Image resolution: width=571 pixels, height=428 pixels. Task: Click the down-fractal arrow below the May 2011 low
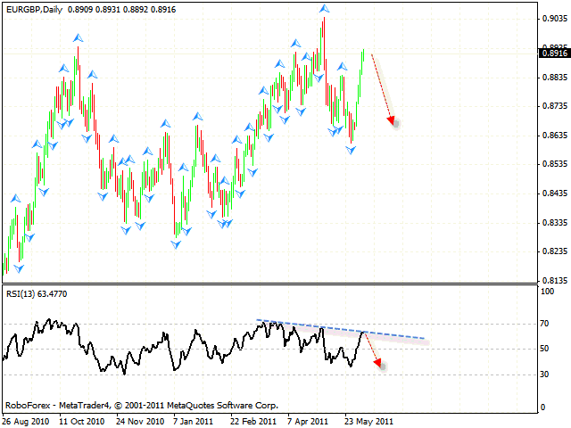click(351, 151)
